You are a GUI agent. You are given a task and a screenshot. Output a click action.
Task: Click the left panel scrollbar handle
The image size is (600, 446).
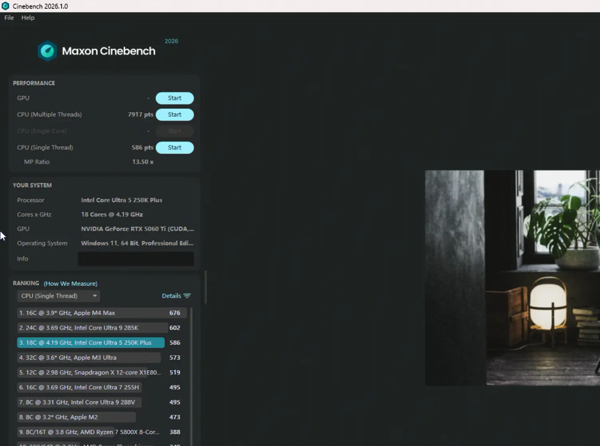coord(206,287)
